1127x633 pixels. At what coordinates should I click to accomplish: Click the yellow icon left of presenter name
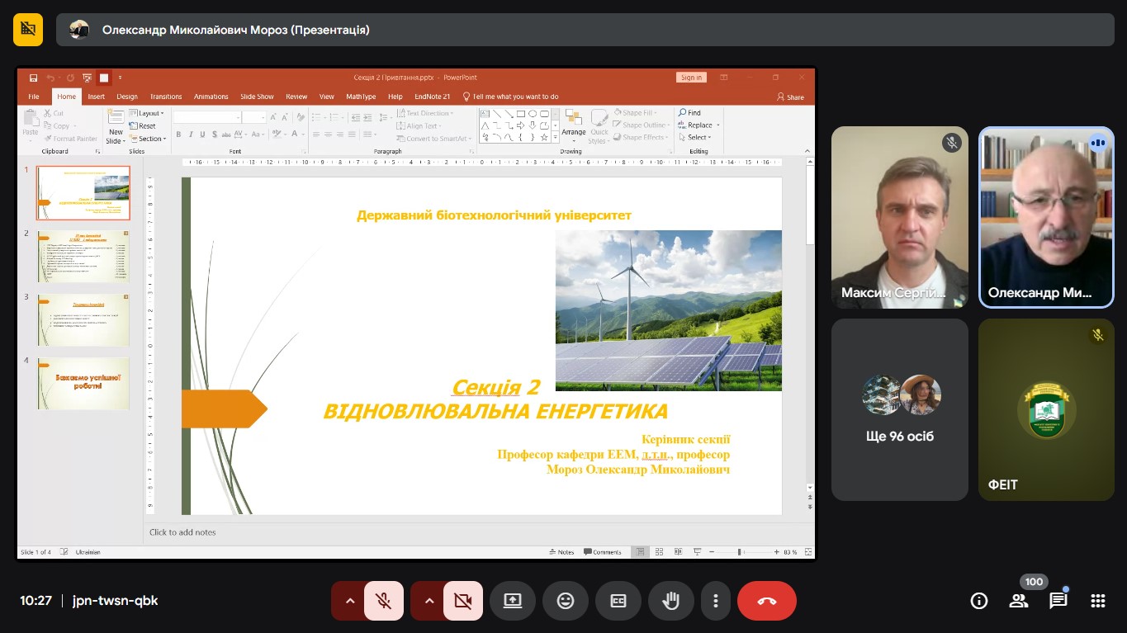[28, 30]
